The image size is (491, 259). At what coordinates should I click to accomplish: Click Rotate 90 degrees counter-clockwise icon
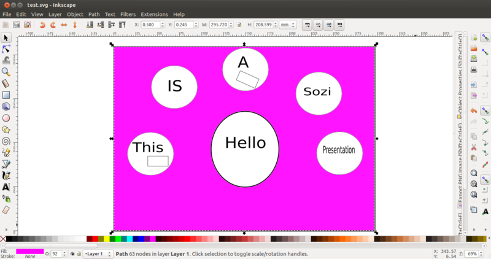click(x=42, y=25)
